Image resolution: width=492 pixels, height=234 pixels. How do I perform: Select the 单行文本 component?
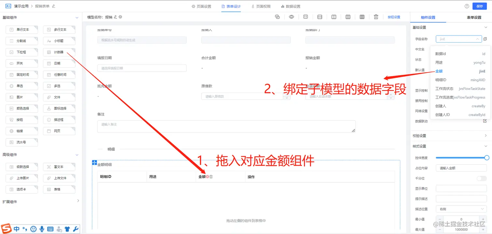(x=22, y=30)
